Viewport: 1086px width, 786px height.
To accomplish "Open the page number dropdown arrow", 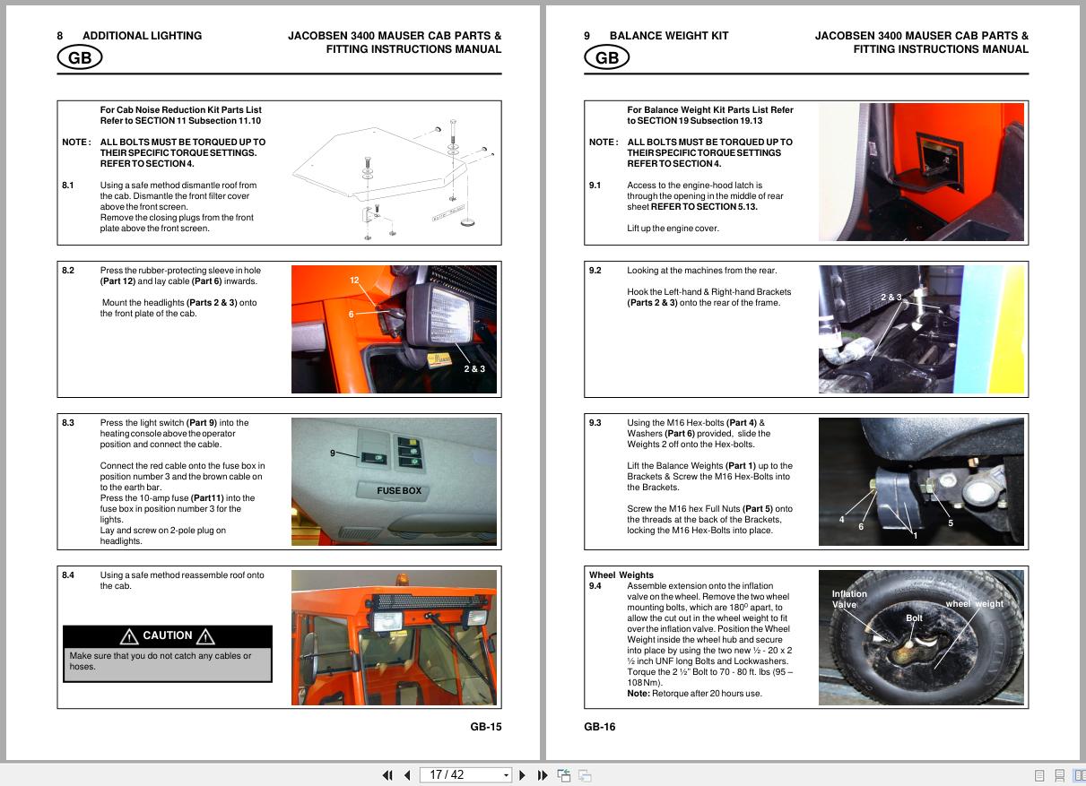I will click(506, 775).
